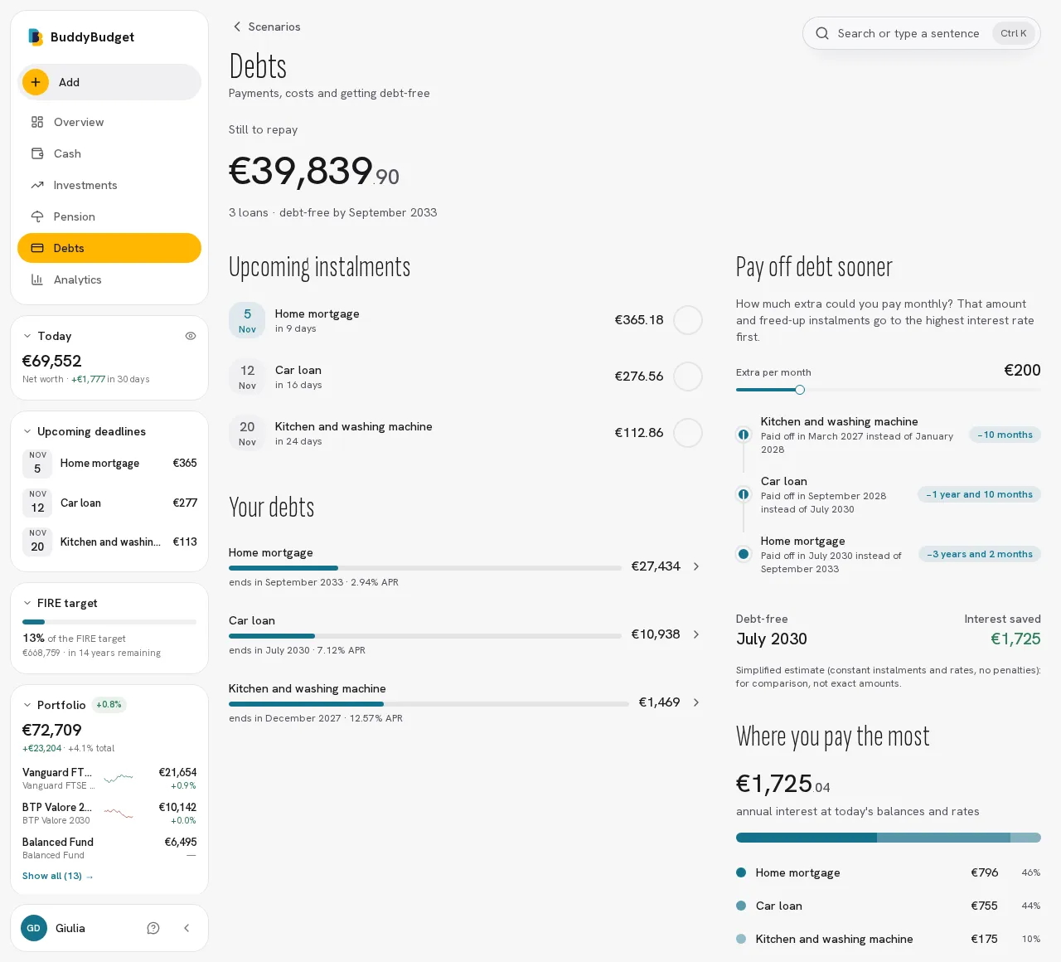
Task: Open help question mark icon
Action: (153, 928)
